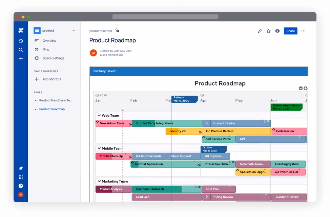Screen dimensions: 330x217
Task: Zoom in on the roadmap timeline
Action: [305, 88]
